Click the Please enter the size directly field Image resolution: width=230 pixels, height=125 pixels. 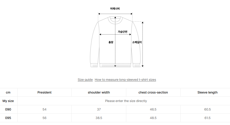pyautogui.click(x=126, y=101)
